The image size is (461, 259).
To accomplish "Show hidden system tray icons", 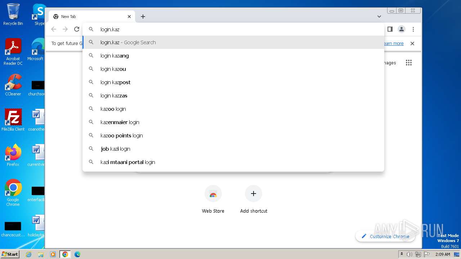I will pos(402,254).
